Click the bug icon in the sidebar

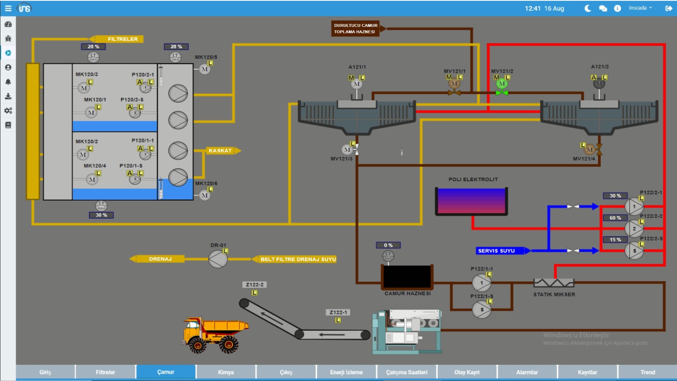pyautogui.click(x=8, y=38)
